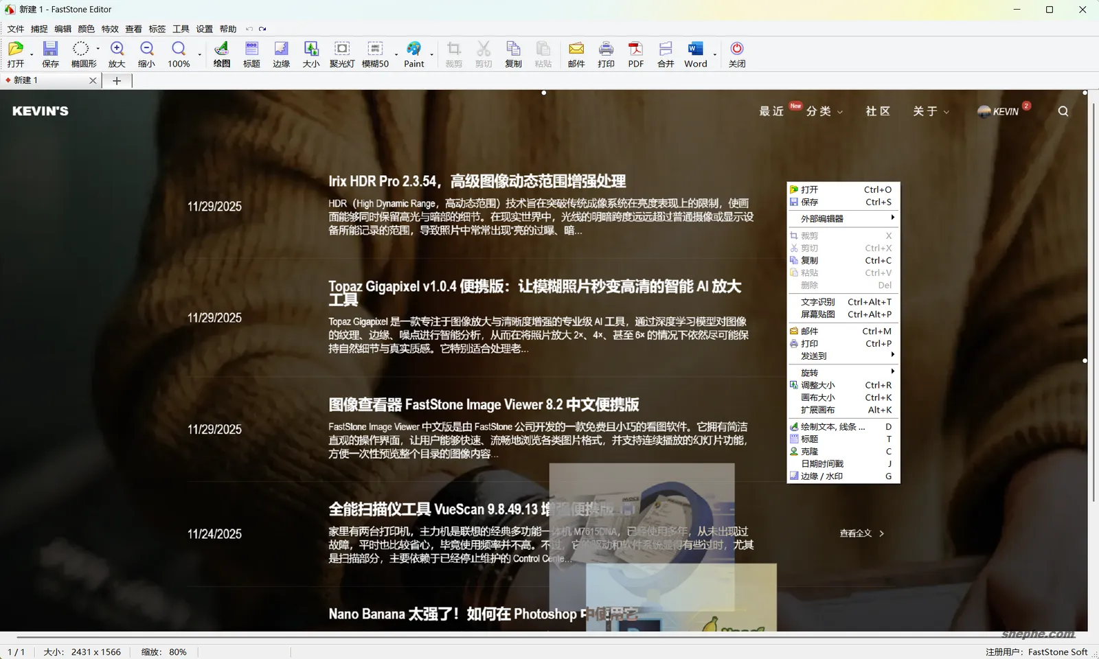Image resolution: width=1099 pixels, height=659 pixels.
Task: Visit the 社区 community page
Action: point(877,111)
